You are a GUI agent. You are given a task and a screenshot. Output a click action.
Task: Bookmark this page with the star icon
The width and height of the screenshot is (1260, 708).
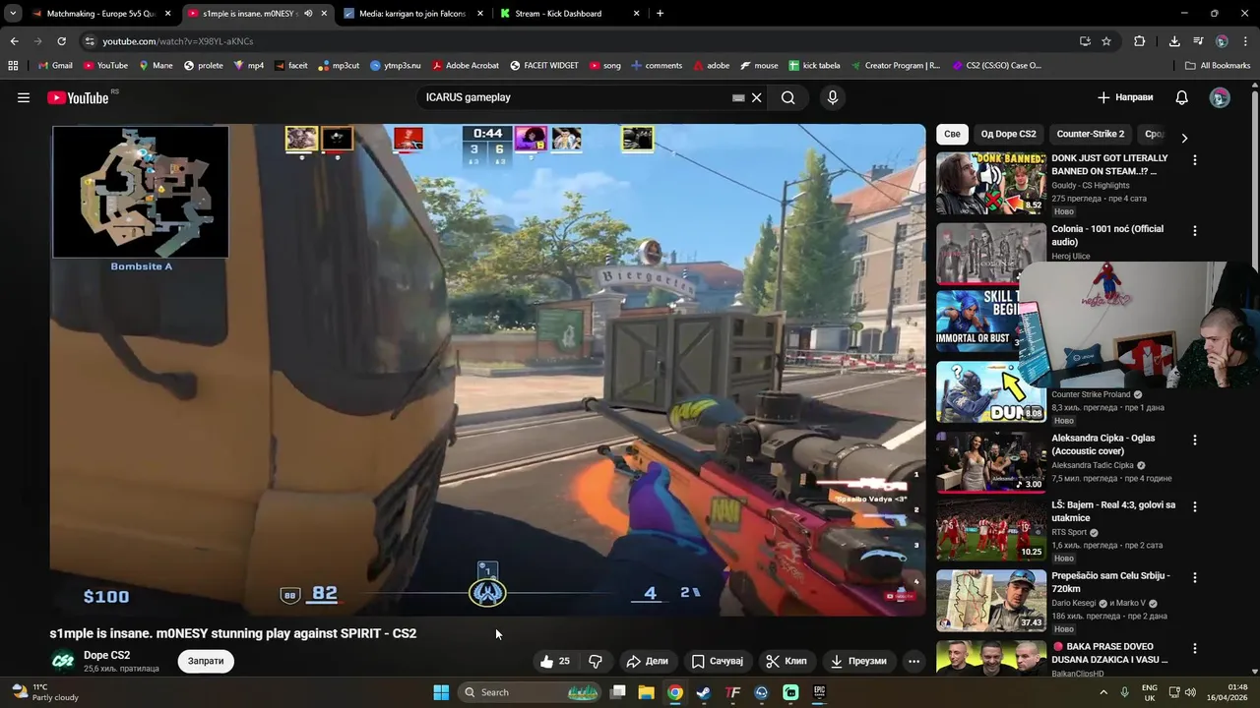1106,41
